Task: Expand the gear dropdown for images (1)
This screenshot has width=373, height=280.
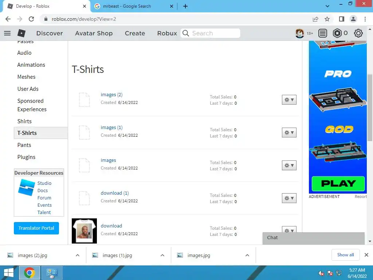Action: [x=289, y=133]
